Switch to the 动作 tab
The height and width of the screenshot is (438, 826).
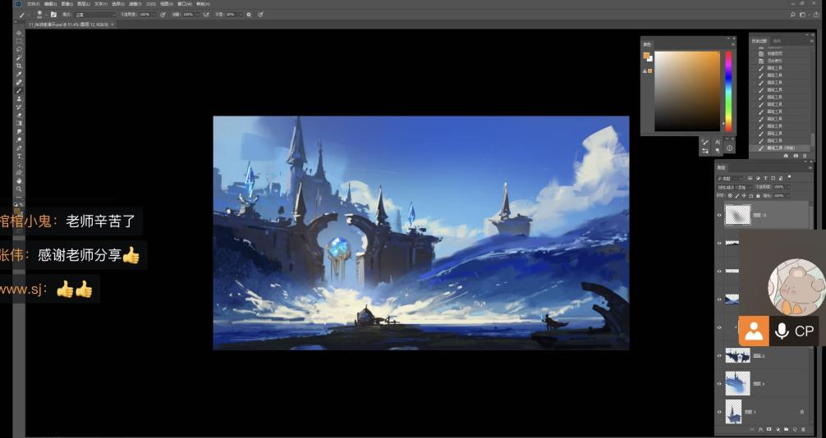tap(777, 40)
